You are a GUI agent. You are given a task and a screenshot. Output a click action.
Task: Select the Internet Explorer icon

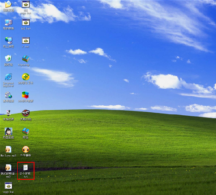pos(8,77)
